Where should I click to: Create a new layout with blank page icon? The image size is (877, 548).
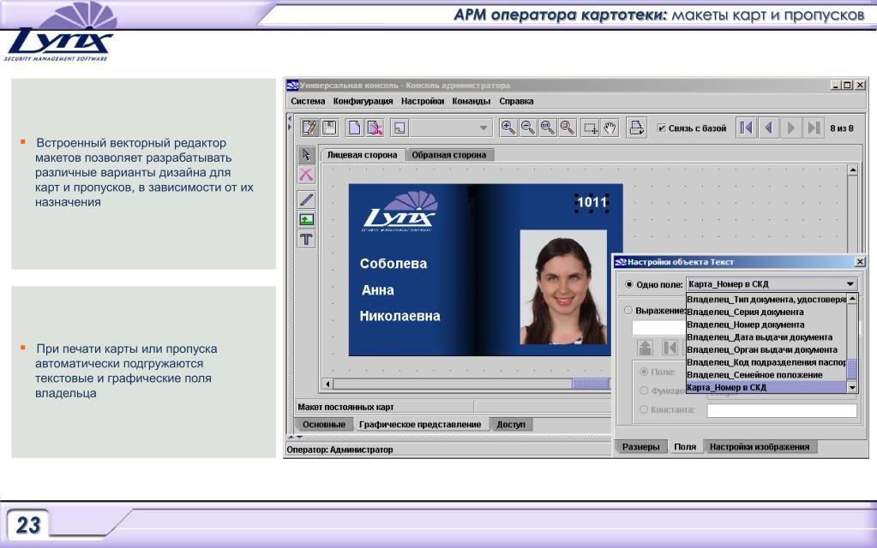tap(354, 128)
